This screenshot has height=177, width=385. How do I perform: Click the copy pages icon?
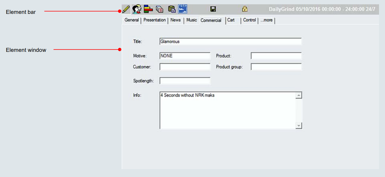[x=160, y=9]
